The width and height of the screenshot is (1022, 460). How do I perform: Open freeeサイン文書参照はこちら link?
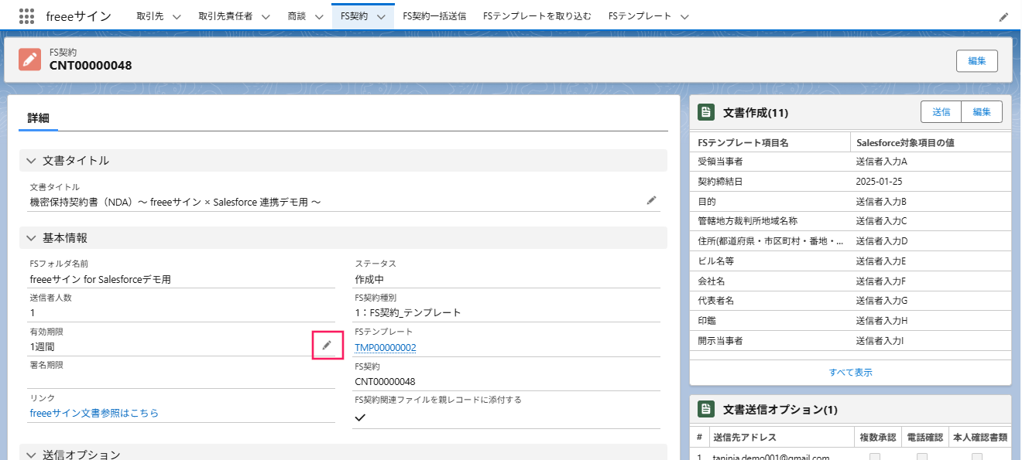pos(94,414)
